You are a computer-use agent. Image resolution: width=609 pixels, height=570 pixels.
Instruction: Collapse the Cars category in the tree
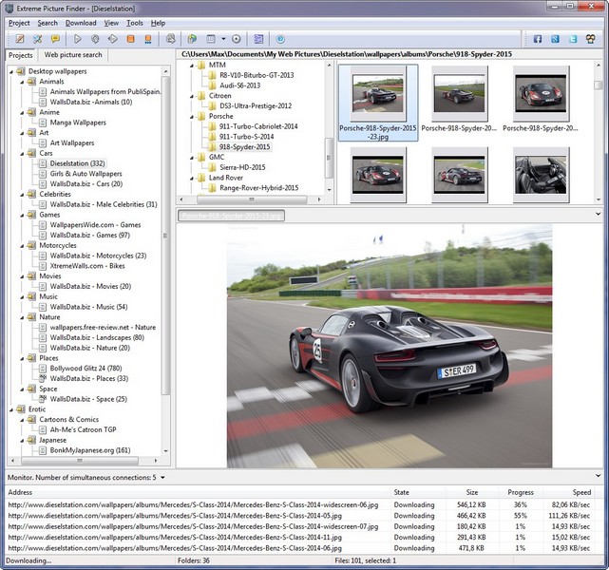point(20,153)
